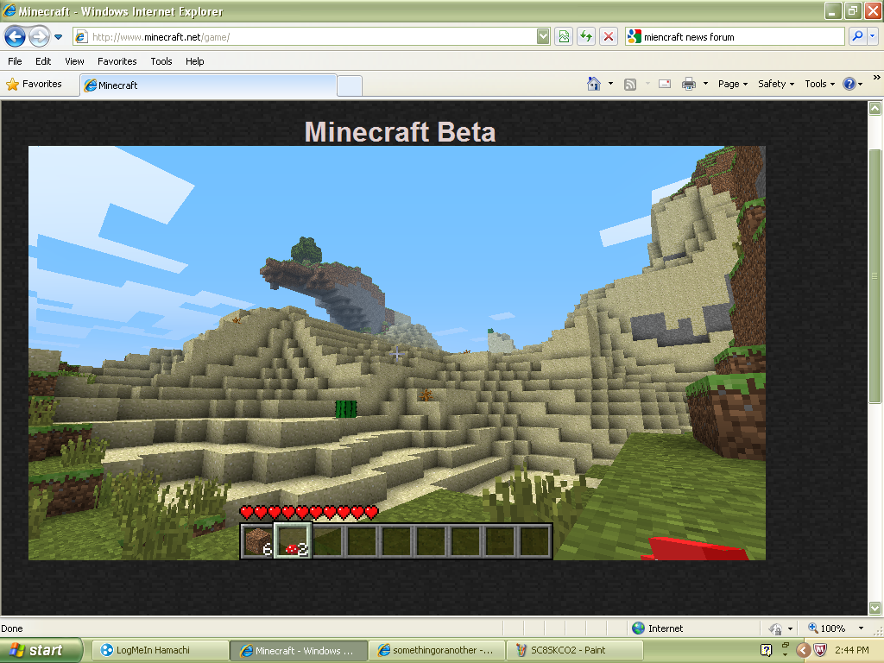Switch to Minecraft - Windows taskbar button
Screen dimensions: 884x663
[298, 650]
